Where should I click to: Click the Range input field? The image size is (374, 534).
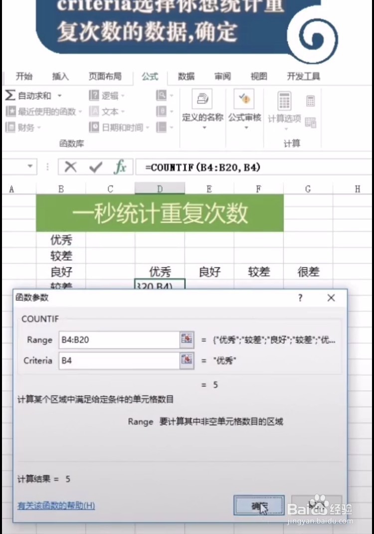click(119, 340)
